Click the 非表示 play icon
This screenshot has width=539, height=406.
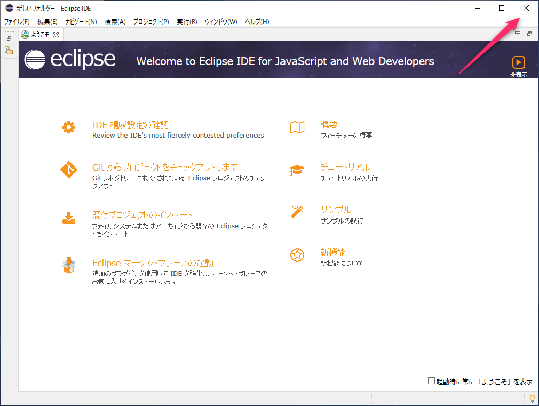[x=518, y=62]
